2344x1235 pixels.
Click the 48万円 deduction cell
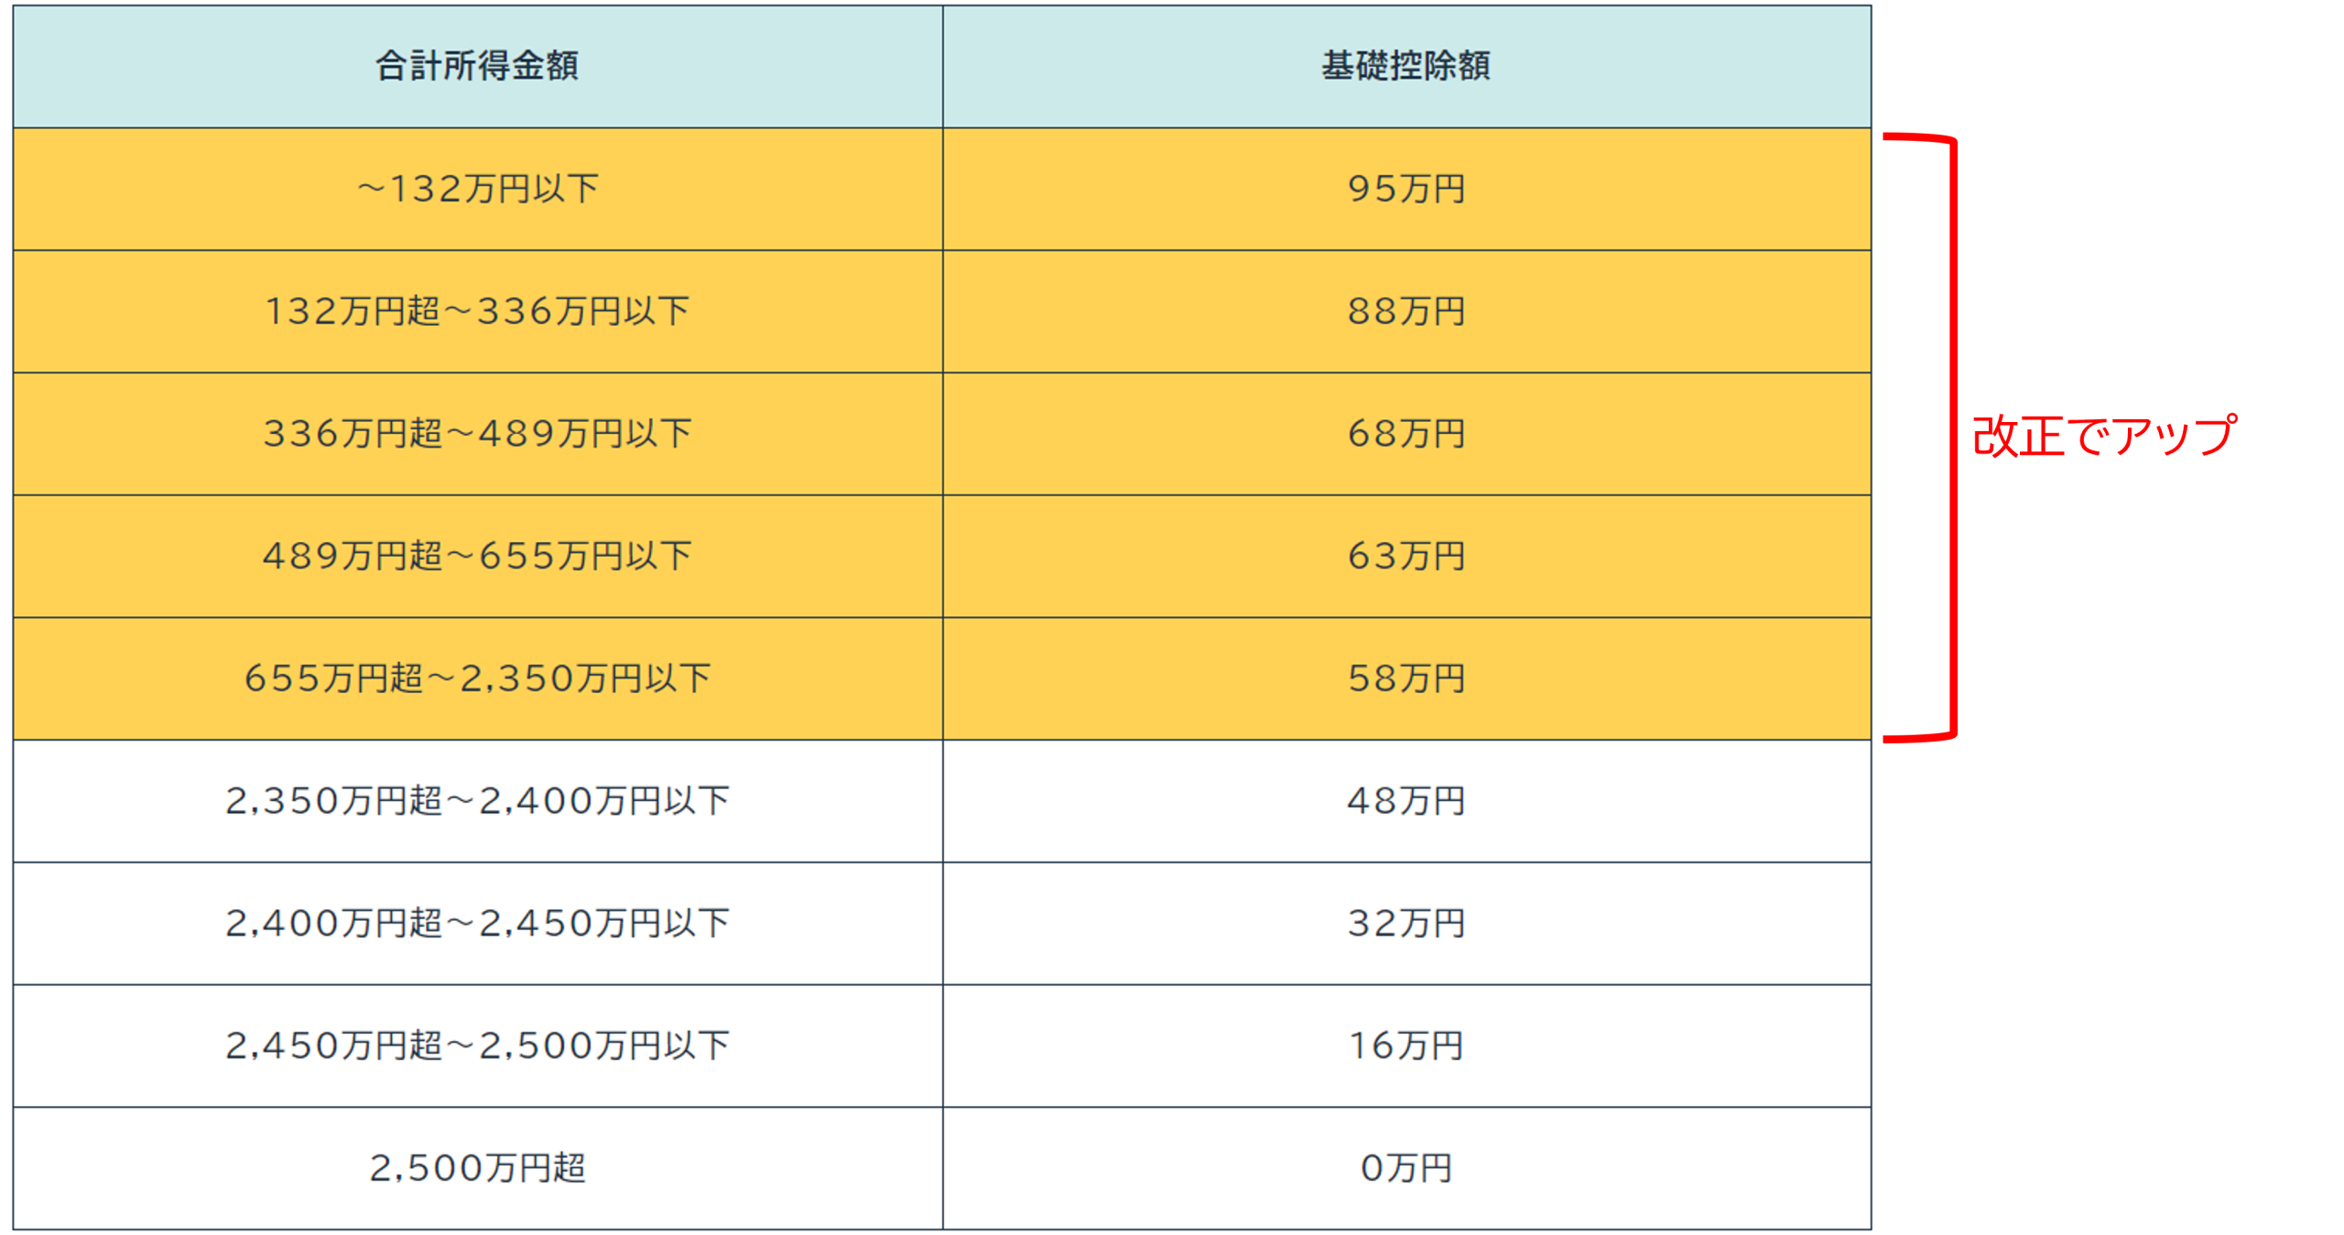tap(1405, 801)
